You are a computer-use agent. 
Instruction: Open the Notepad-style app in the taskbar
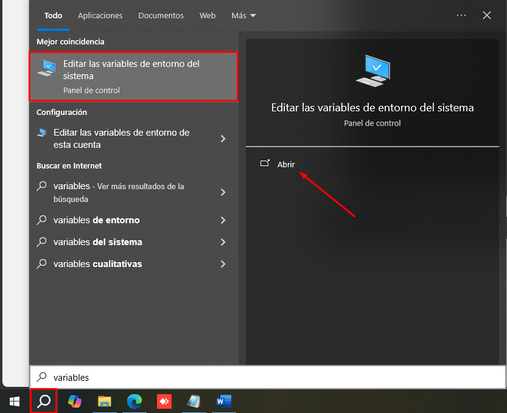[194, 401]
